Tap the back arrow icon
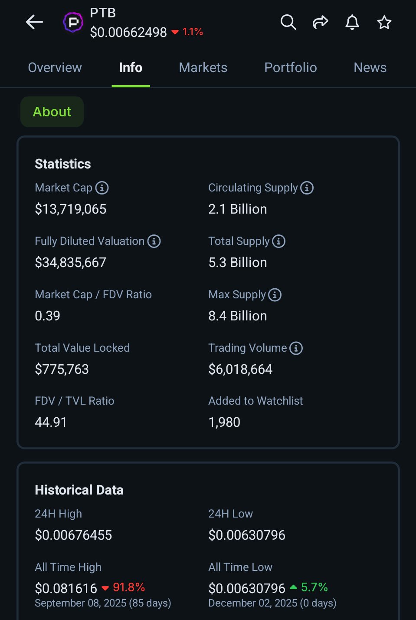This screenshot has height=620, width=416. [34, 22]
